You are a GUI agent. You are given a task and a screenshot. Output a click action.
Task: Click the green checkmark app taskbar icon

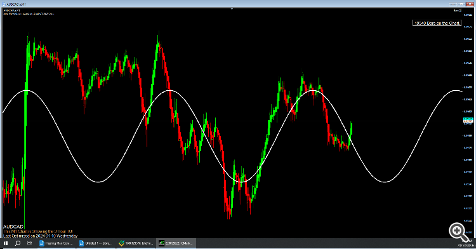121,243
